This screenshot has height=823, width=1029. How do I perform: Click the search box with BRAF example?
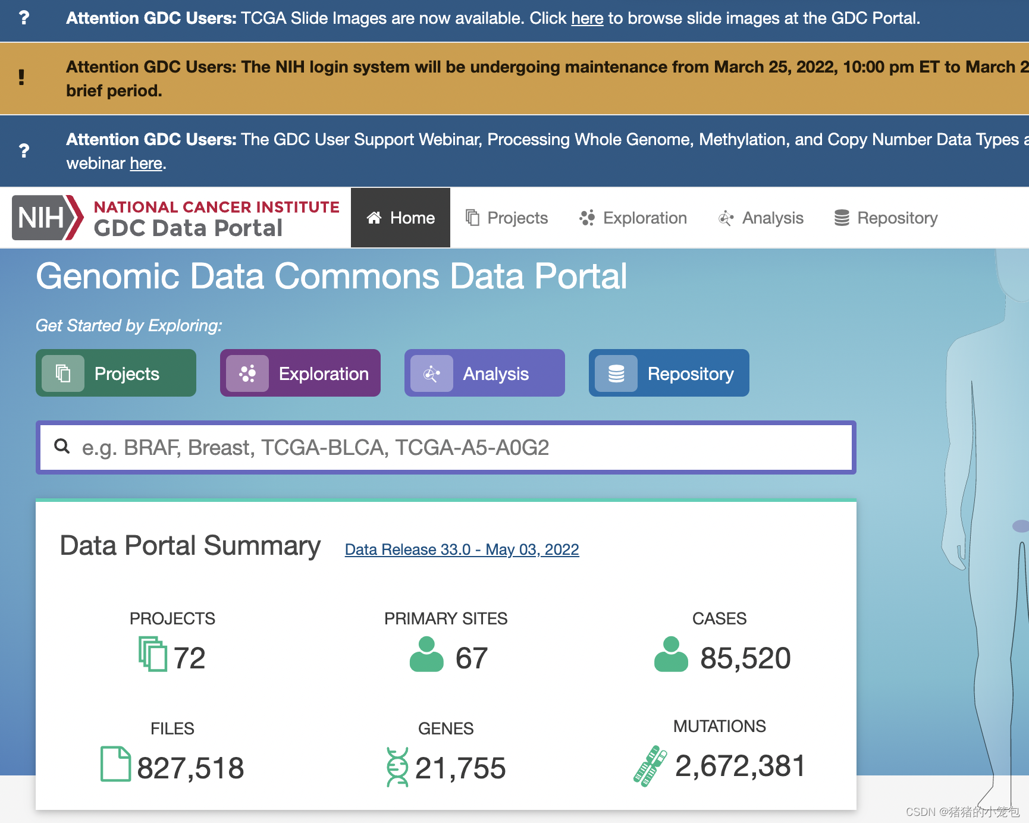[446, 447]
